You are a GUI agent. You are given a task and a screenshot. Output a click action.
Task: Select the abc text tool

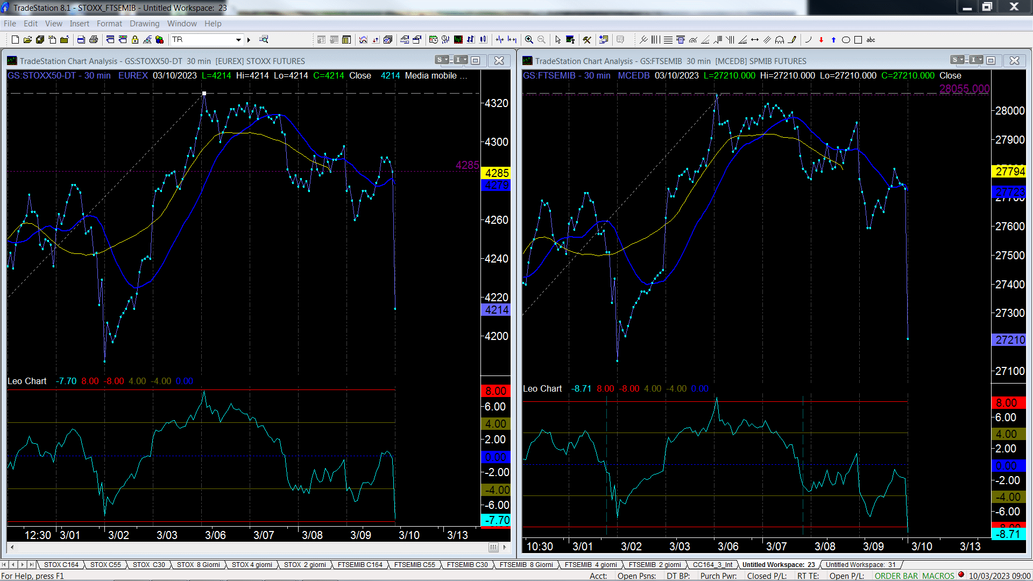[871, 40]
